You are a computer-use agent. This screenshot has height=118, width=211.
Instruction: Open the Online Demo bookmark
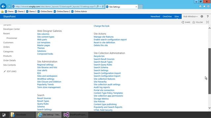point(45,11)
